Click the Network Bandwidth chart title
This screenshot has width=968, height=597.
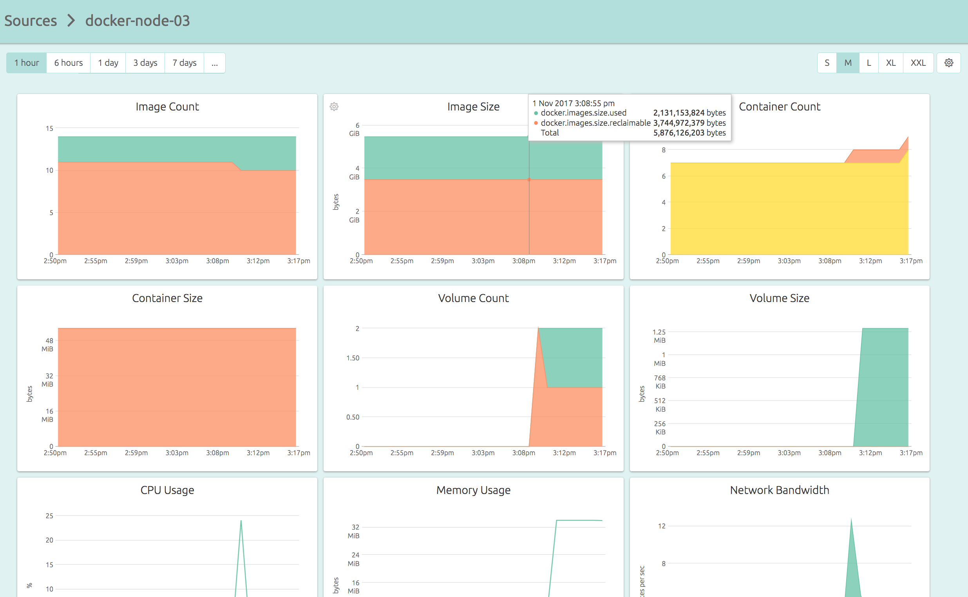779,490
